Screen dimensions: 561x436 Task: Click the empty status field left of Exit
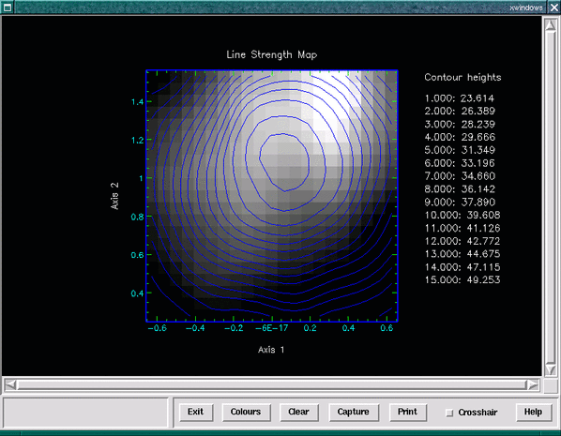click(85, 413)
